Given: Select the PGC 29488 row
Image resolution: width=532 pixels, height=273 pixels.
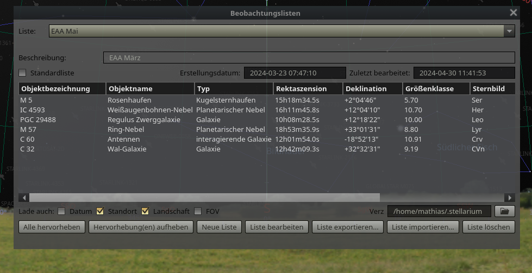Looking at the screenshot, I should click(x=267, y=120).
